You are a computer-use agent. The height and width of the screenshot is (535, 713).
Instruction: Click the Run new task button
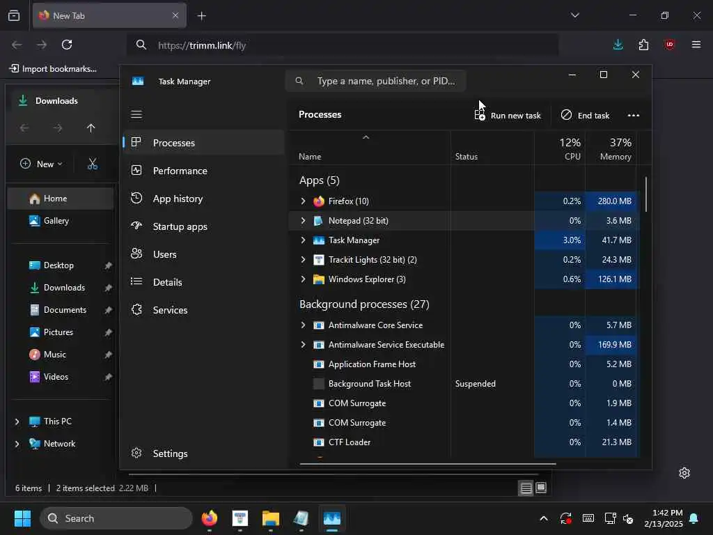[x=508, y=115]
